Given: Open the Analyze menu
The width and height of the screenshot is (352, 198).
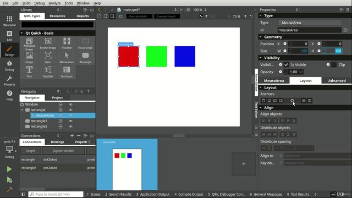Looking at the screenshot, I should coord(54,3).
